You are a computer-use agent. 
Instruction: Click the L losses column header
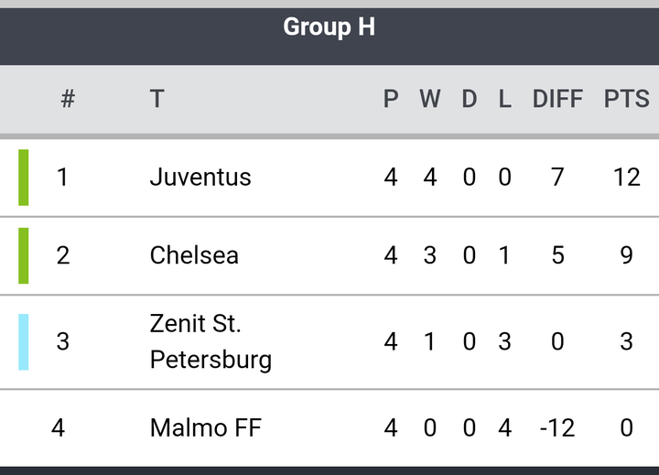[x=504, y=99]
